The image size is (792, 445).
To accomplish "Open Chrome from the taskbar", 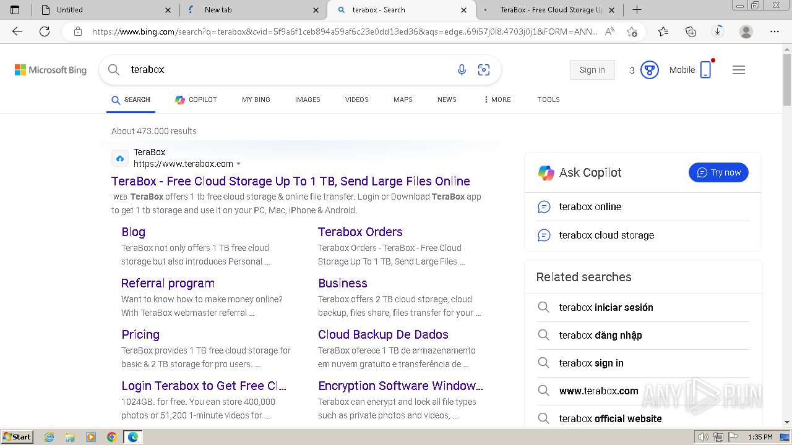I will (111, 437).
